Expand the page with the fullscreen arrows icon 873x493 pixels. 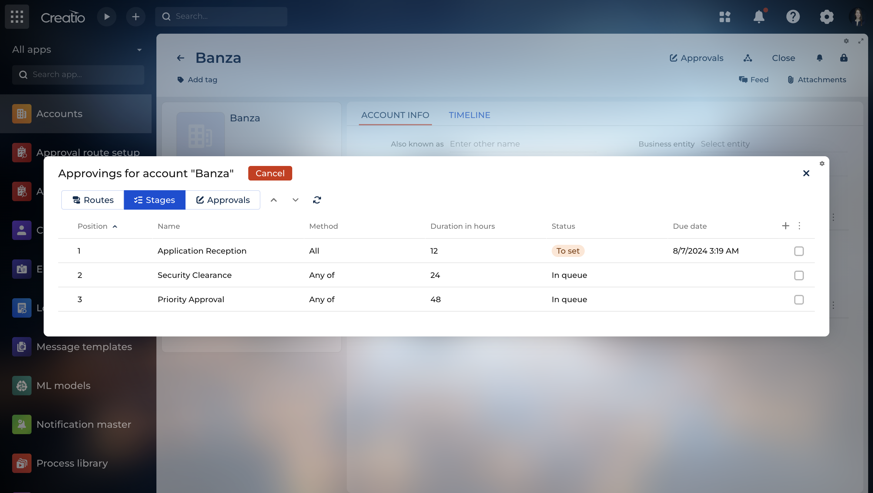tap(861, 41)
